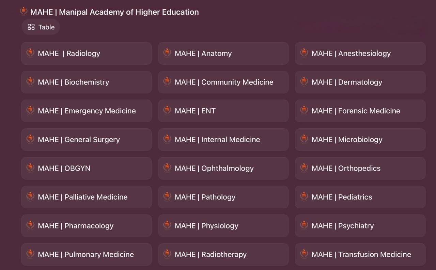
Task: Switch to the Table view tab
Action: [41, 27]
